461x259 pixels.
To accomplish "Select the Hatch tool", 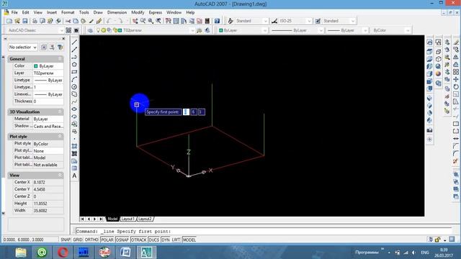I will (x=74, y=146).
